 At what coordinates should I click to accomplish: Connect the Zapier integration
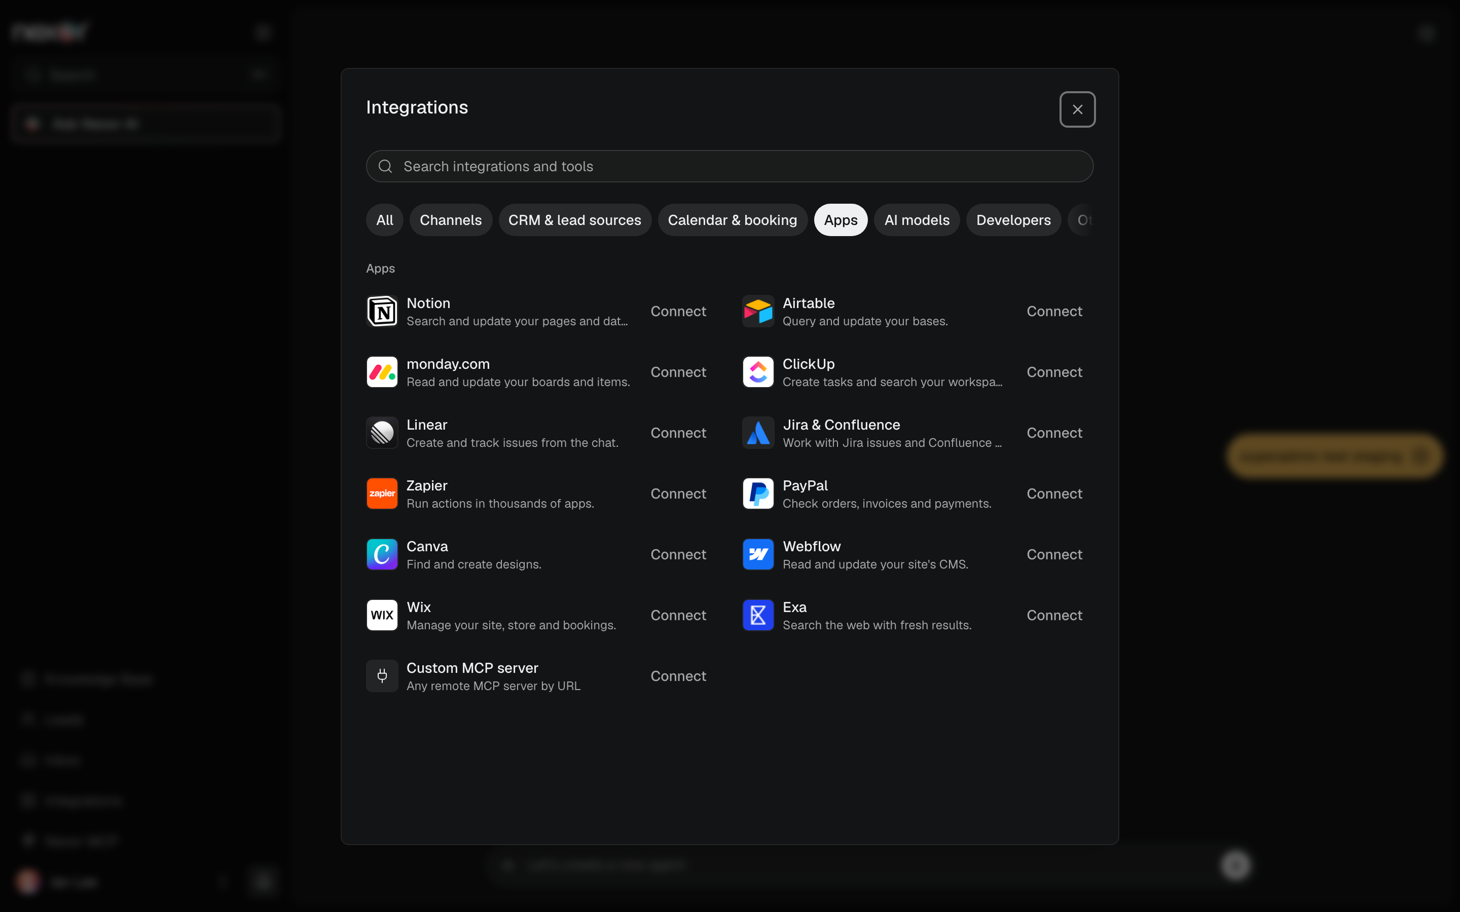678,494
